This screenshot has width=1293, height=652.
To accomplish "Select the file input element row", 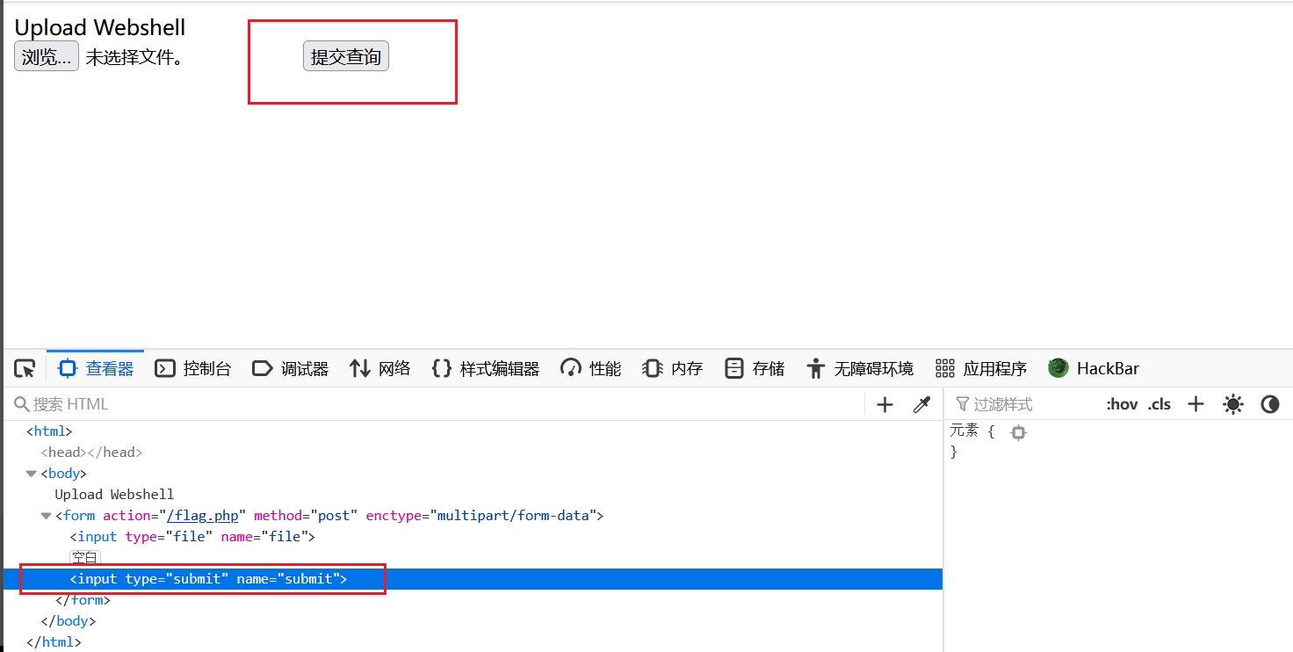I will point(473,537).
